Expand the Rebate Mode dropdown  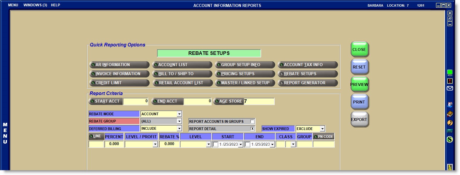point(179,114)
